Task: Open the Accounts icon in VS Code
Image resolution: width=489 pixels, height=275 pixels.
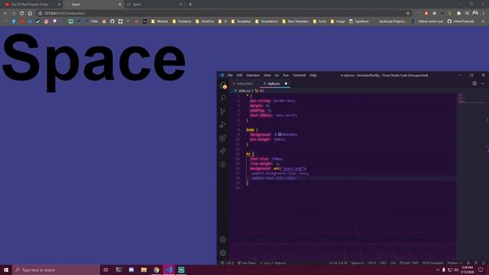Action: (x=223, y=239)
